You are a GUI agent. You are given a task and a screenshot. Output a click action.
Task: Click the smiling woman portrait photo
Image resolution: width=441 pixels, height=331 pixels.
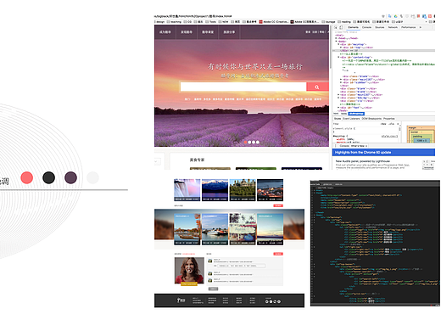(x=189, y=270)
